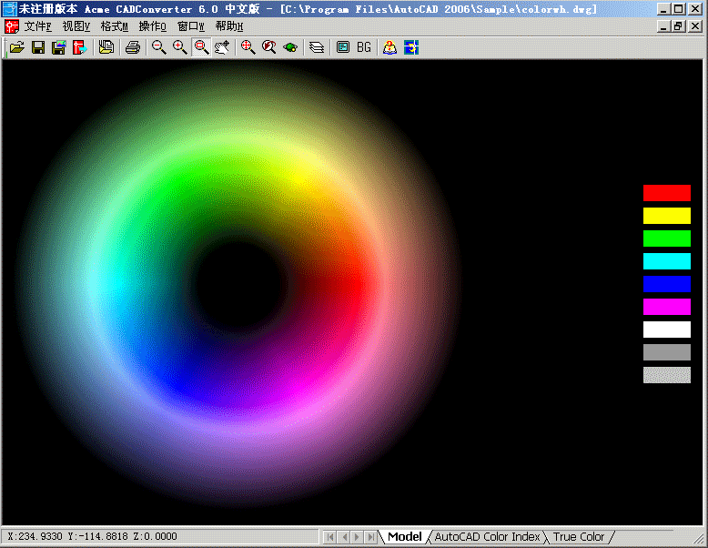Toggle background color with BG button
The width and height of the screenshot is (708, 548).
[x=363, y=47]
